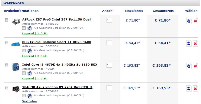Click refresh icon for Crucial Ballistix row
This screenshot has height=104, width=201.
pos(189,44)
